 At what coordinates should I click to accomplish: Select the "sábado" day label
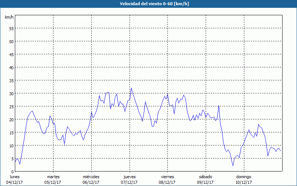[x=205, y=177]
